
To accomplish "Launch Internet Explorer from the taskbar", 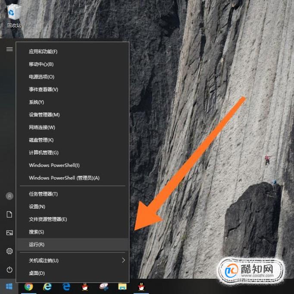I will pos(47,287).
